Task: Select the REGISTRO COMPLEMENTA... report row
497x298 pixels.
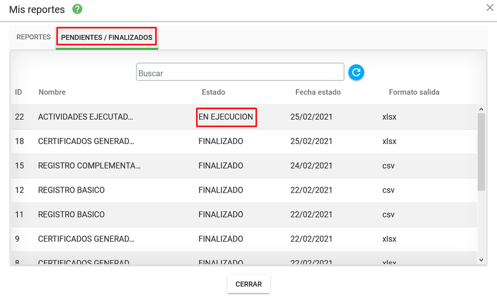Action: coord(244,166)
